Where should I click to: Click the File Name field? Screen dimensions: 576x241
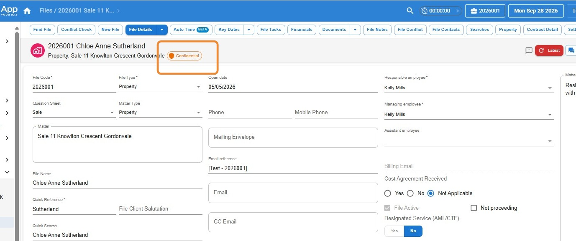pyautogui.click(x=118, y=183)
